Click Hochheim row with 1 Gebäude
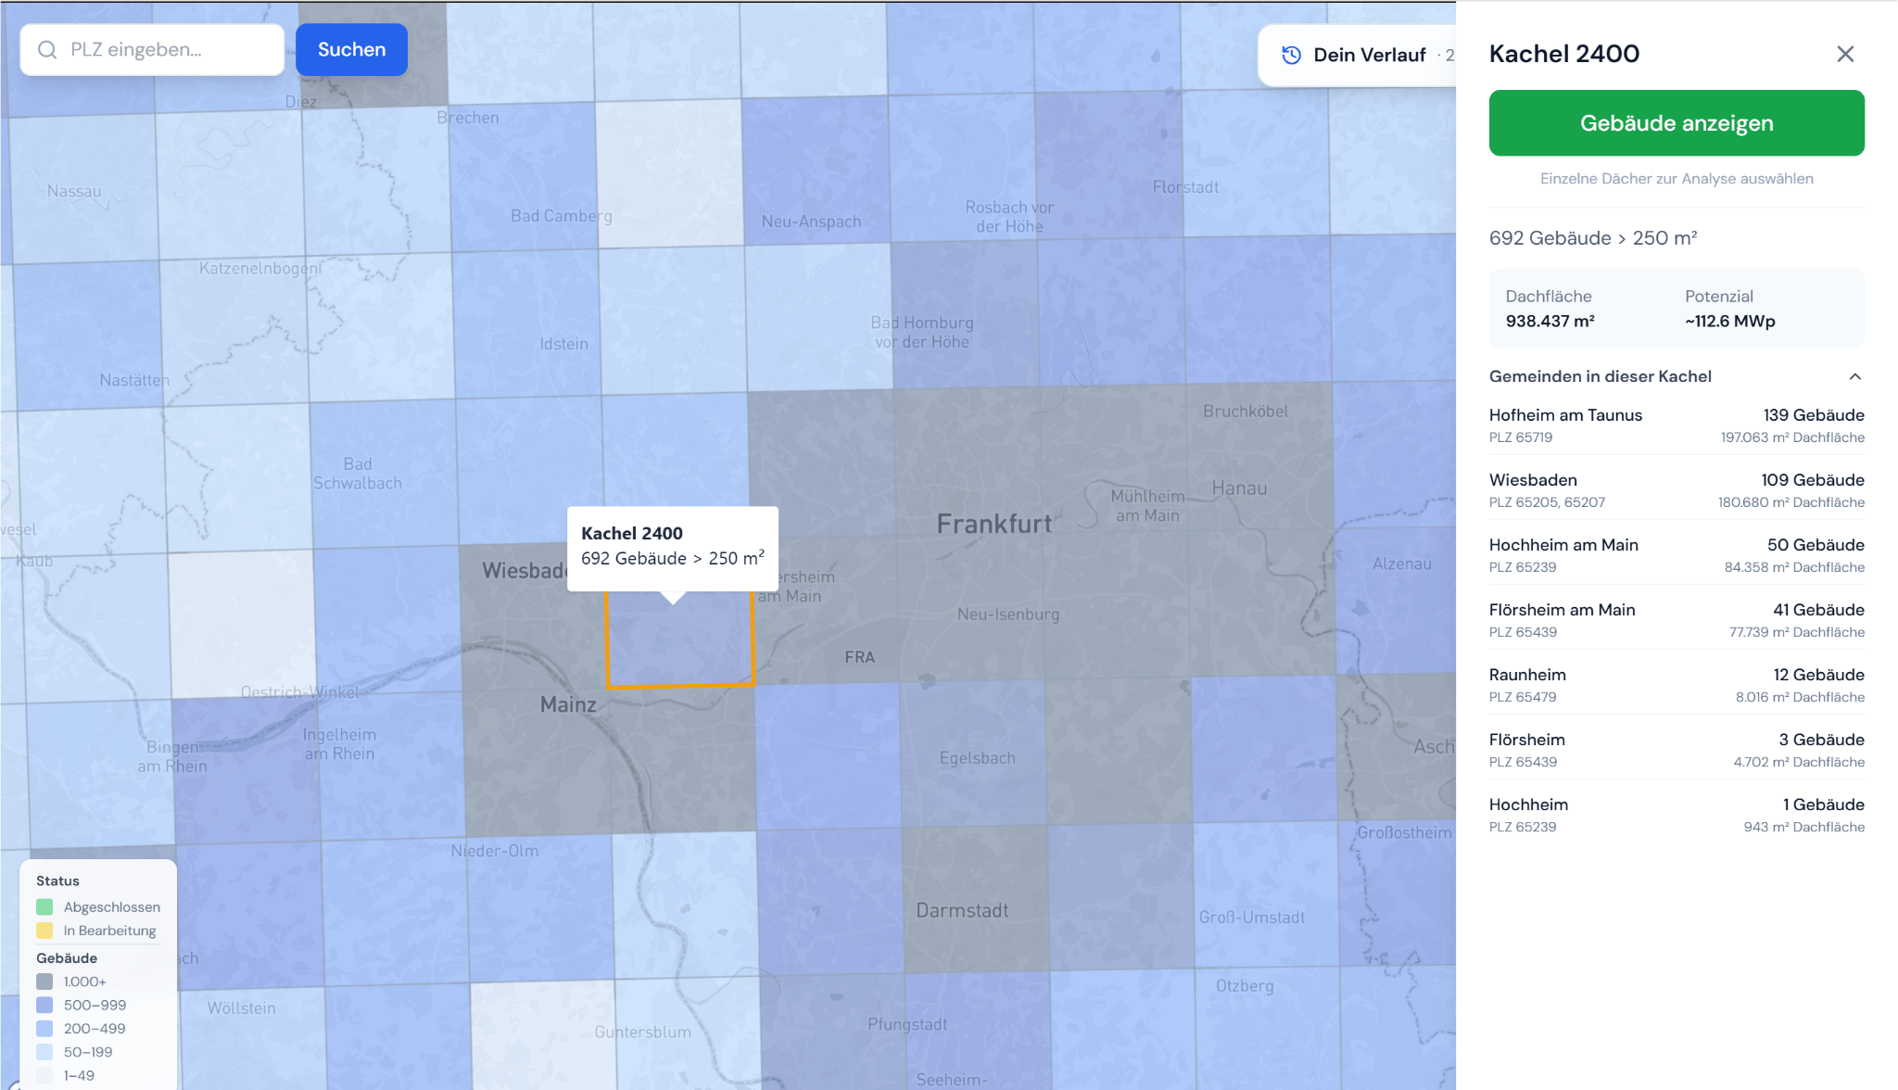 tap(1677, 815)
